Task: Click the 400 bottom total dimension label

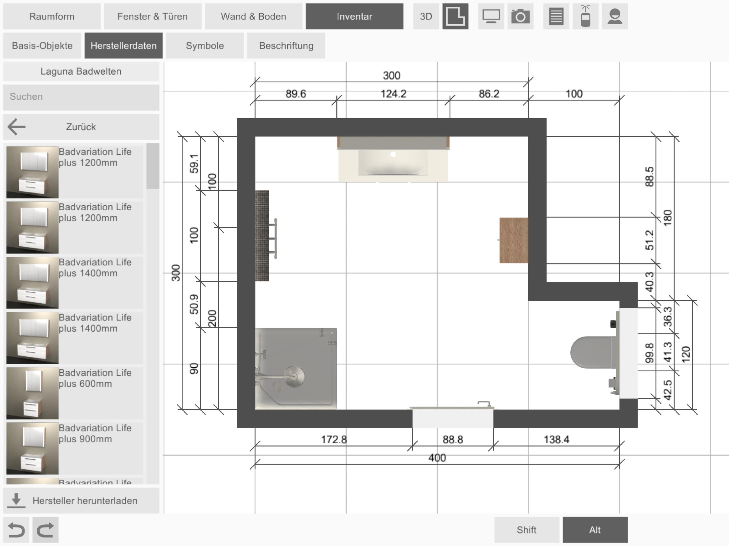Action: [437, 458]
